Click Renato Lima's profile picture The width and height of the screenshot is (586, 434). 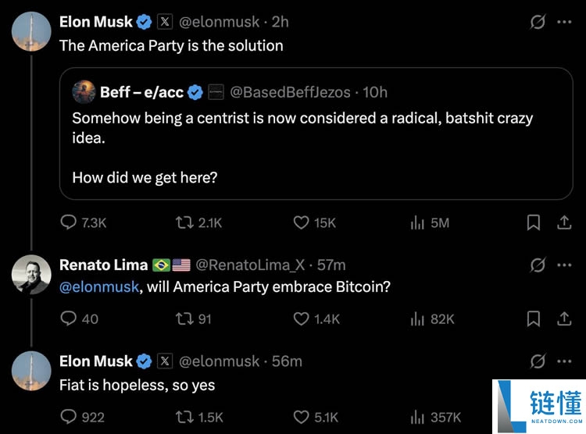tap(31, 274)
